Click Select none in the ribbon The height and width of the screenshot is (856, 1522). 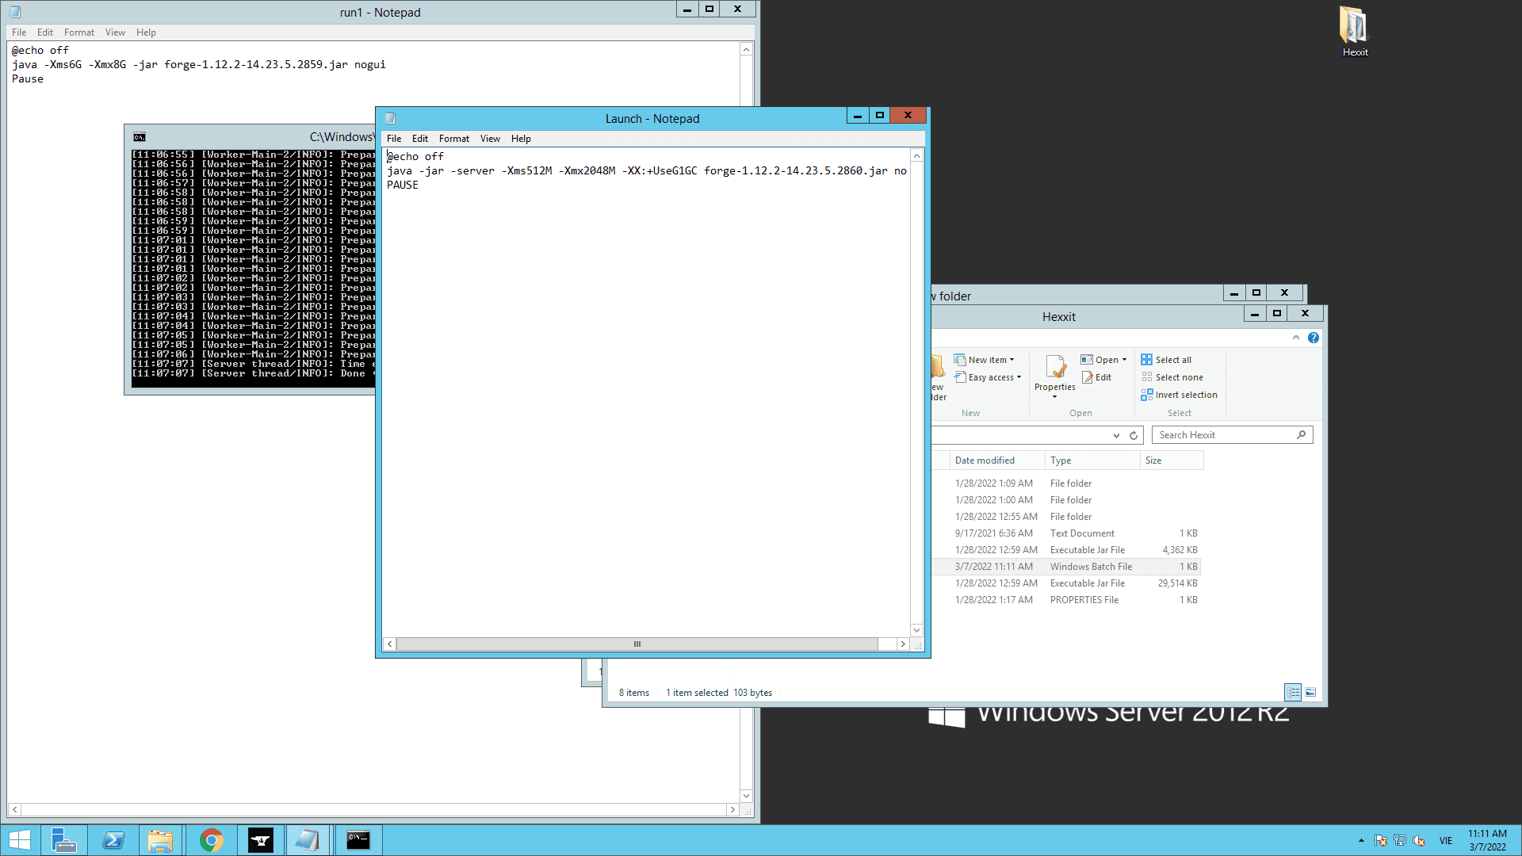tap(1172, 377)
